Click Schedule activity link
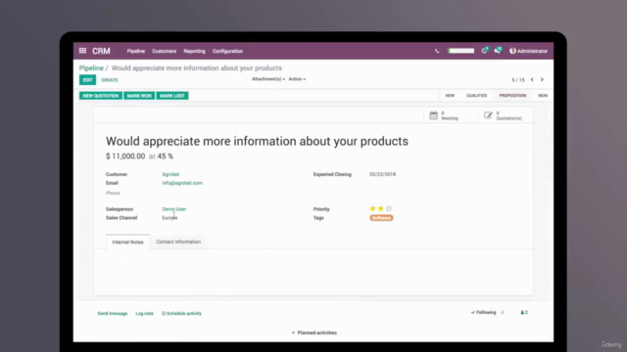627x352 pixels. tap(181, 313)
